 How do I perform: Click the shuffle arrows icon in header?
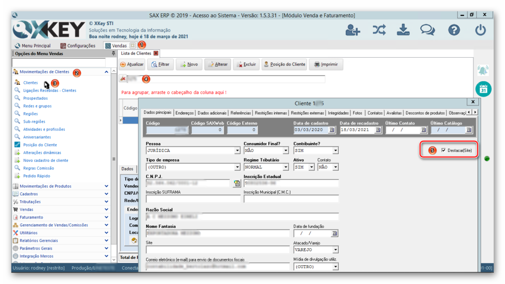[x=379, y=30]
